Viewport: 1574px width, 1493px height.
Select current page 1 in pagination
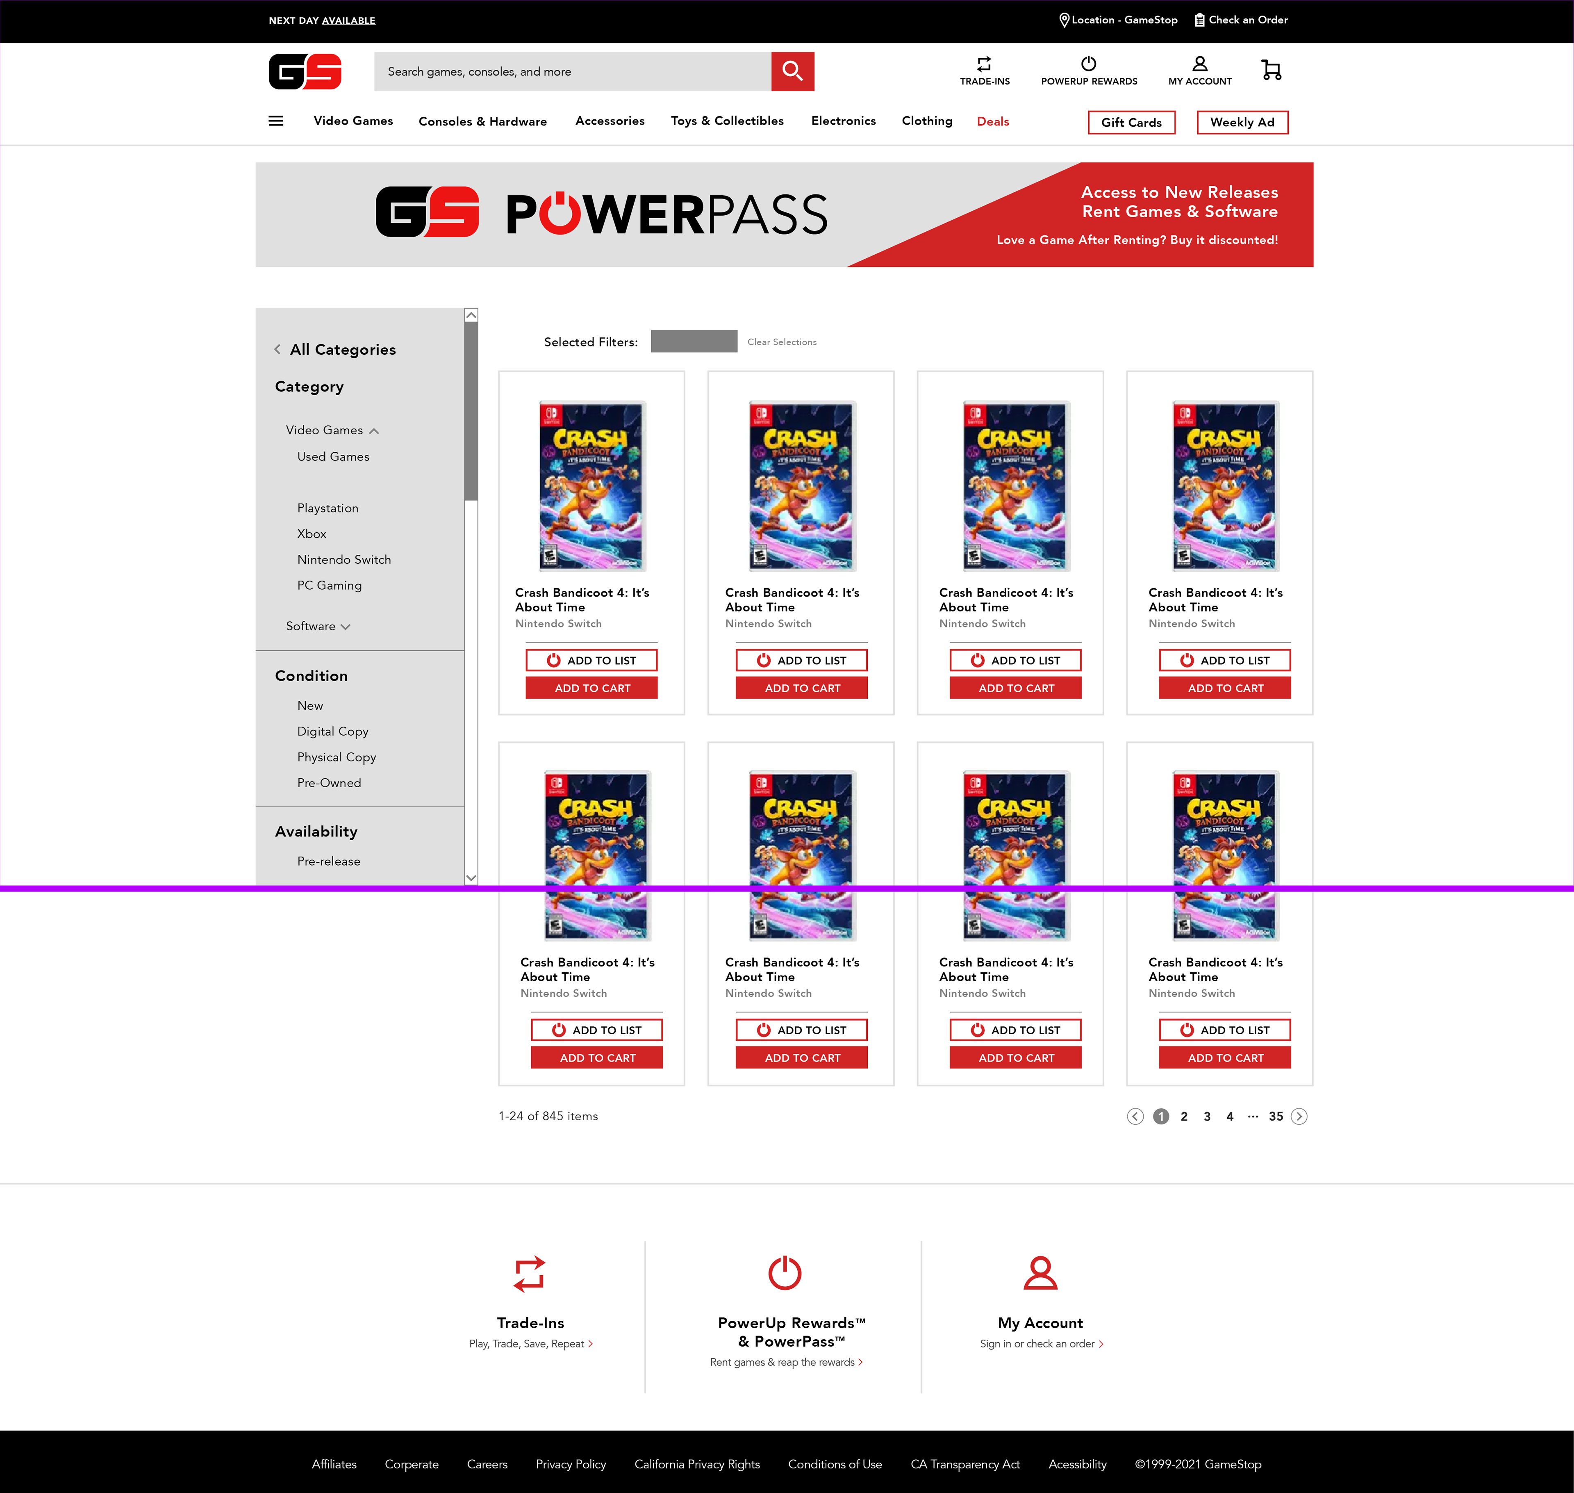point(1160,1117)
